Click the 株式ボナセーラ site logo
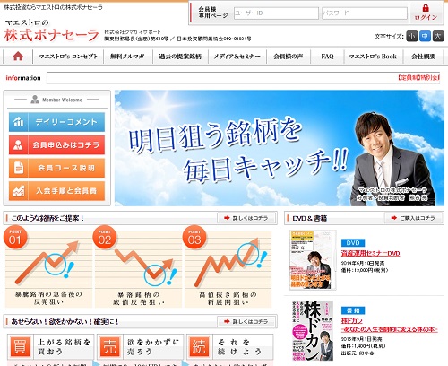This screenshot has width=448, height=366. coord(51,31)
